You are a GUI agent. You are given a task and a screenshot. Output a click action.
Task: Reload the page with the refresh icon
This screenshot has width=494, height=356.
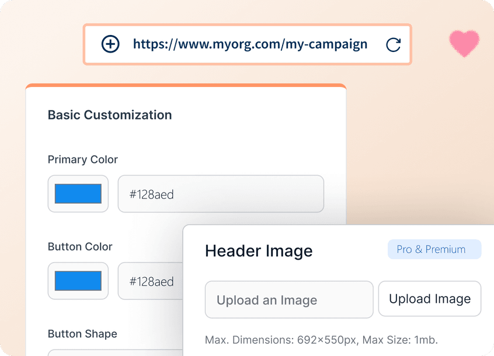[393, 45]
